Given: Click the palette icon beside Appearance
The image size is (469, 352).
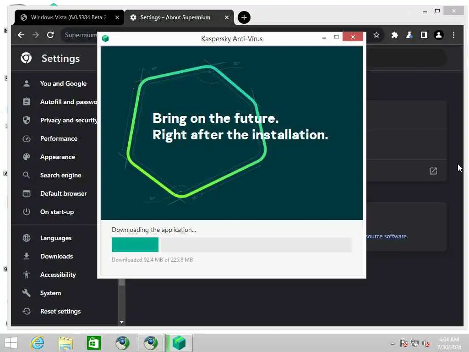Looking at the screenshot, I should (26, 157).
